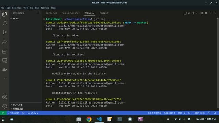Change language mode Plain Text
The width and height of the screenshot is (219, 123).
(x=199, y=113)
